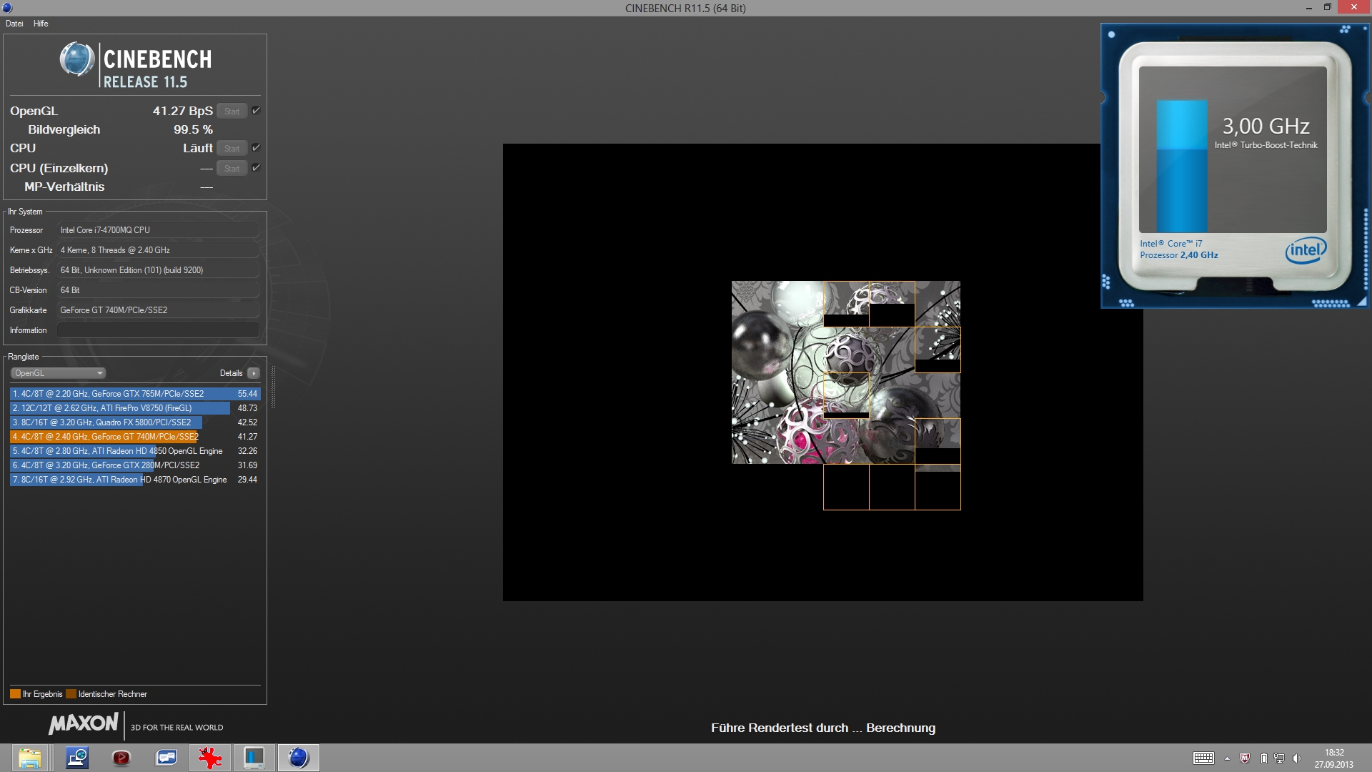This screenshot has height=772, width=1372.
Task: Click the Information input field
Action: tap(158, 330)
